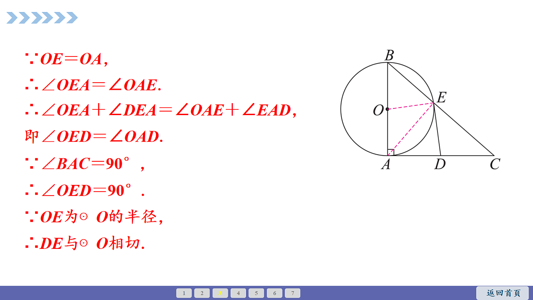Open section 6 from the navigation bar
The height and width of the screenshot is (300, 533).
tap(274, 293)
